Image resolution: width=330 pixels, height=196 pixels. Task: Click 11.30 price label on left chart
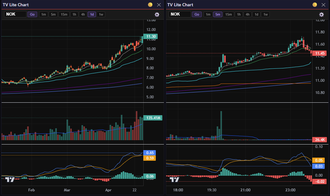pyautogui.click(x=150, y=37)
